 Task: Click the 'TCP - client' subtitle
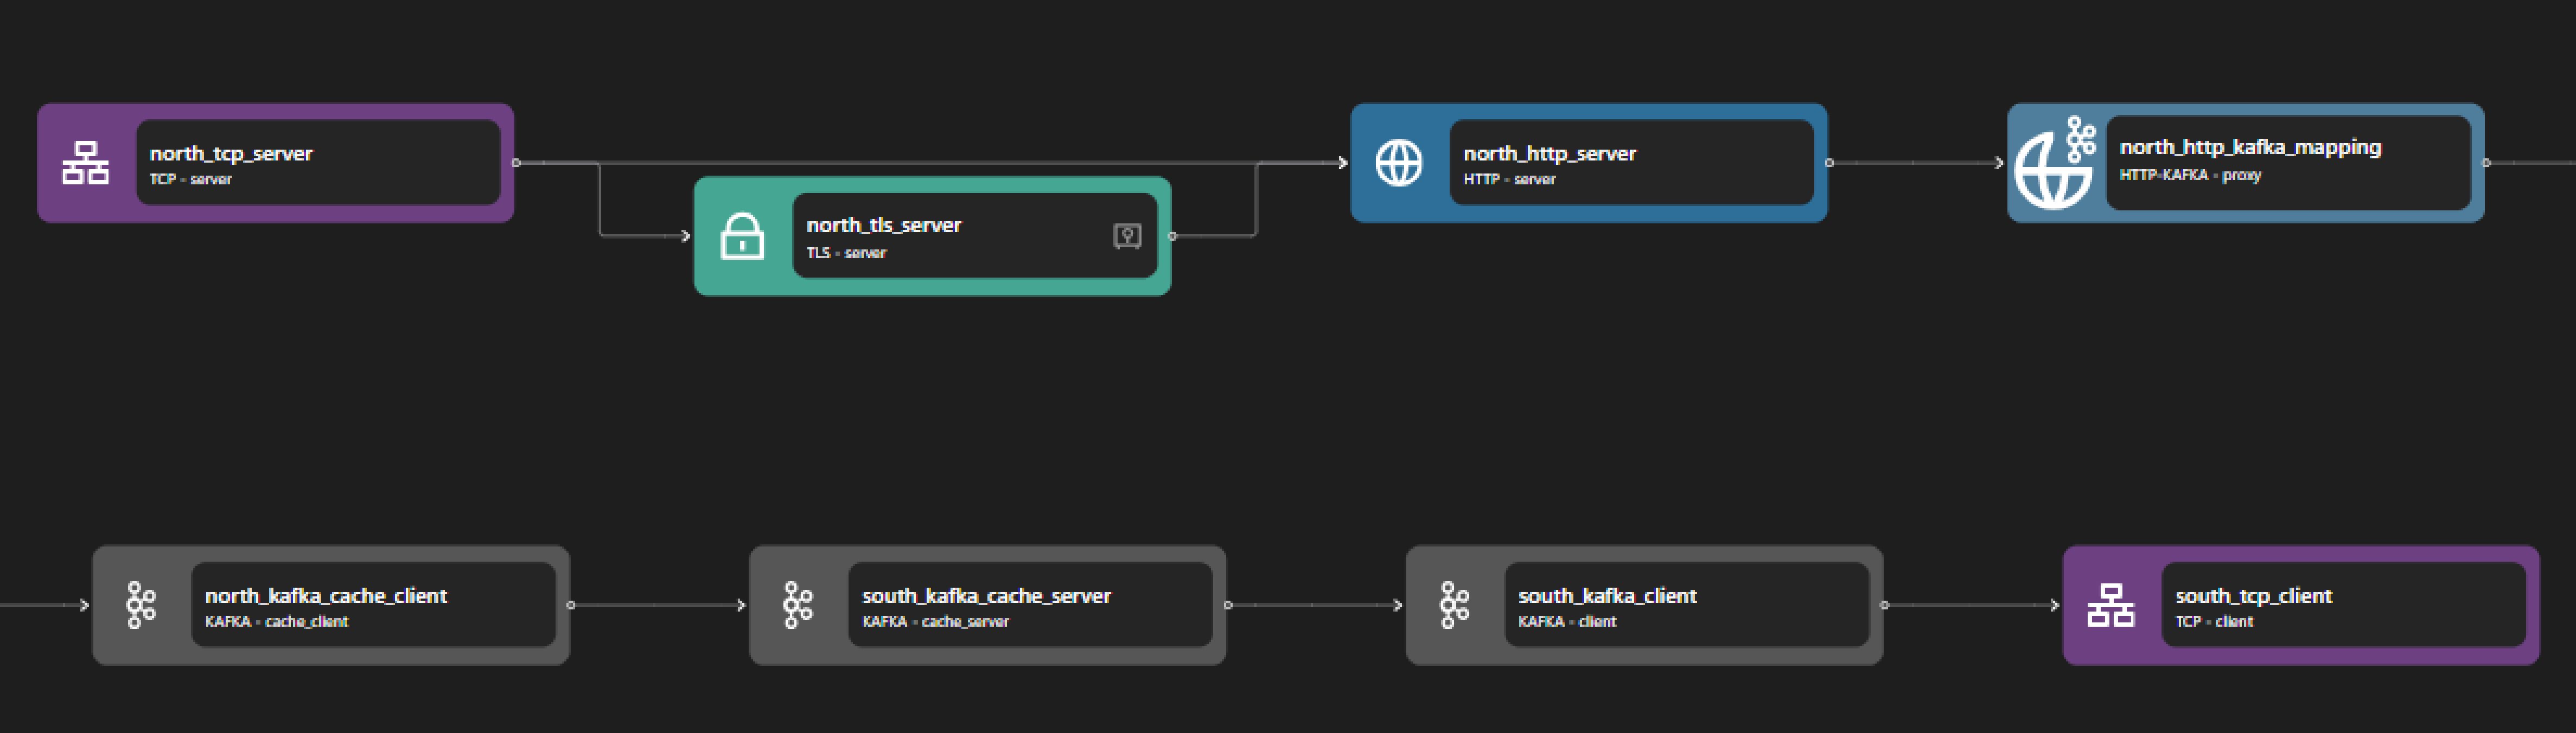point(2214,622)
